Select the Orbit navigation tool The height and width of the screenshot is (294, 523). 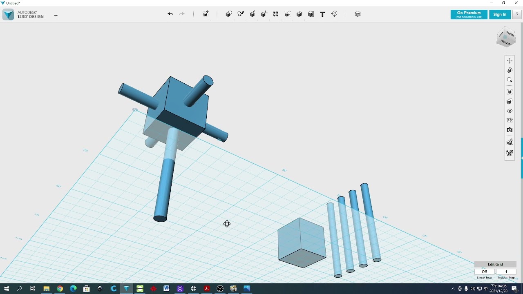pyautogui.click(x=510, y=70)
